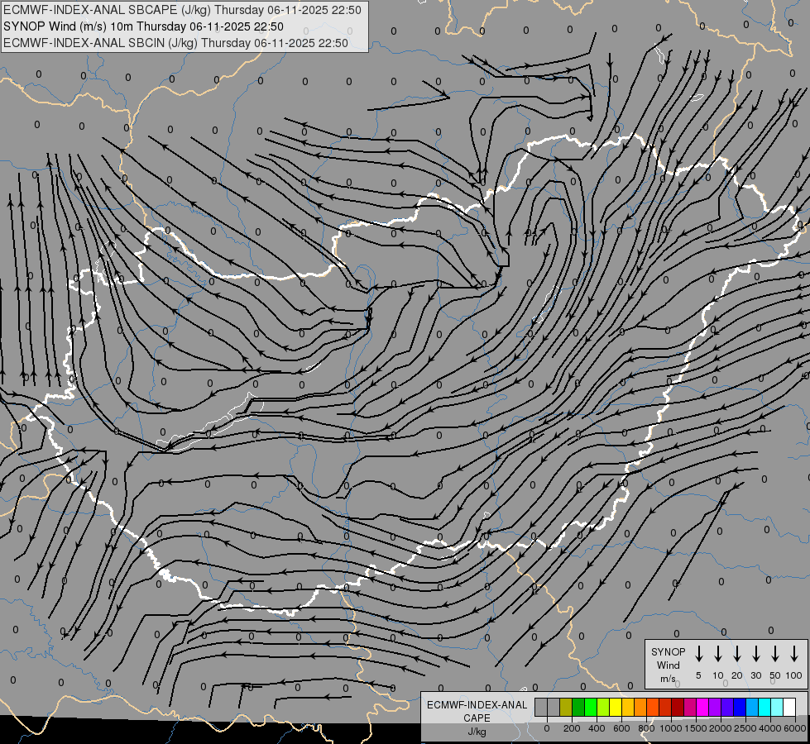Click the 20 m/s wind arrow symbol
Viewport: 810px width, 744px height.
[x=736, y=653]
